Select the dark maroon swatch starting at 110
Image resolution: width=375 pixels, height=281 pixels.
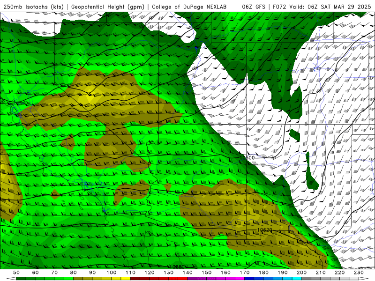[135, 279]
